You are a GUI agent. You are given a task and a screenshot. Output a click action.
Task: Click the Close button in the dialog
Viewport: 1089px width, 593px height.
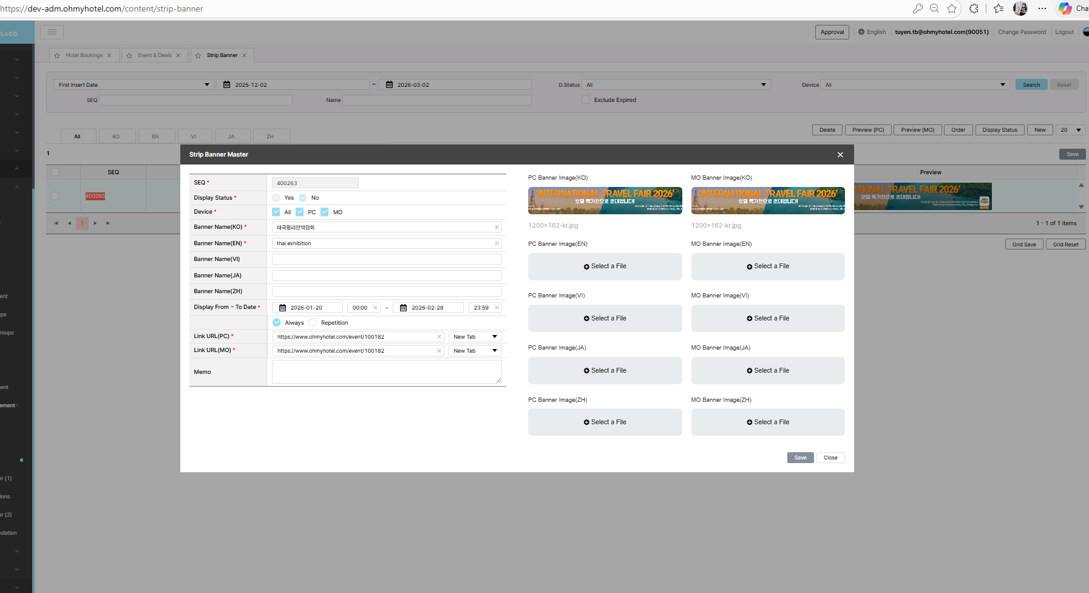[830, 458]
